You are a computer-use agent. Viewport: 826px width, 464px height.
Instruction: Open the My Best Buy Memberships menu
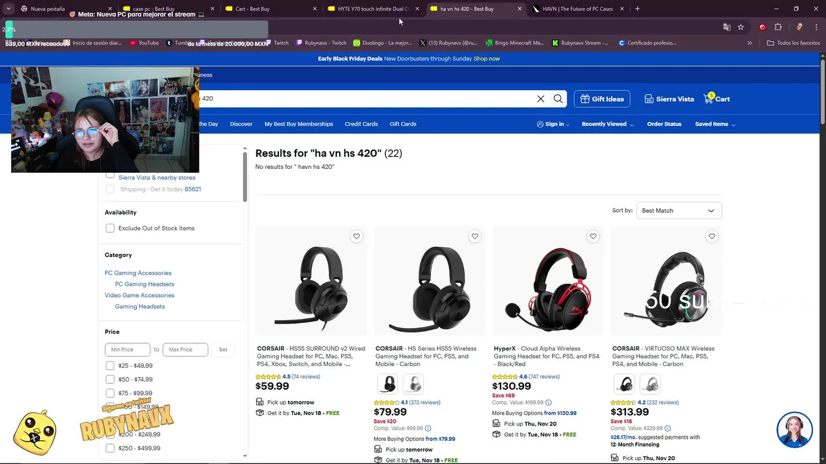(x=299, y=124)
